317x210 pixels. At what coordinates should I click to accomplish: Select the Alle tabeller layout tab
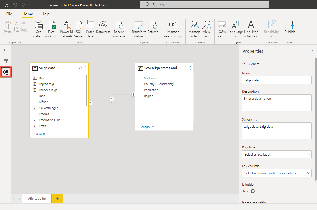(x=37, y=198)
